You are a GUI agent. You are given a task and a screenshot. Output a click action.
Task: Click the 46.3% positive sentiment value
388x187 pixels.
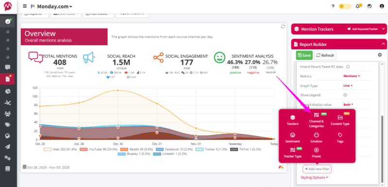tap(235, 62)
